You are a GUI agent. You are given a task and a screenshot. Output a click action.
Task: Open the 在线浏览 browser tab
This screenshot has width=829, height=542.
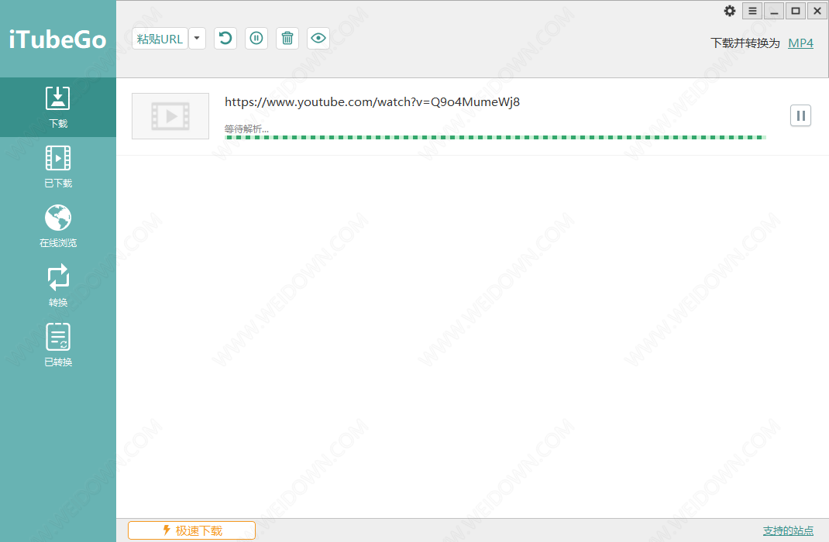[58, 226]
